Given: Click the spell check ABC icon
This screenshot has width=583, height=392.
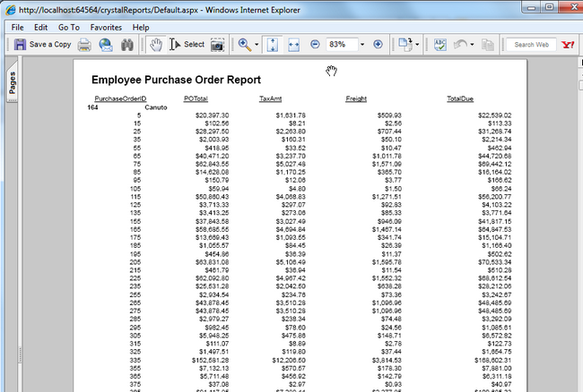Looking at the screenshot, I should (440, 45).
